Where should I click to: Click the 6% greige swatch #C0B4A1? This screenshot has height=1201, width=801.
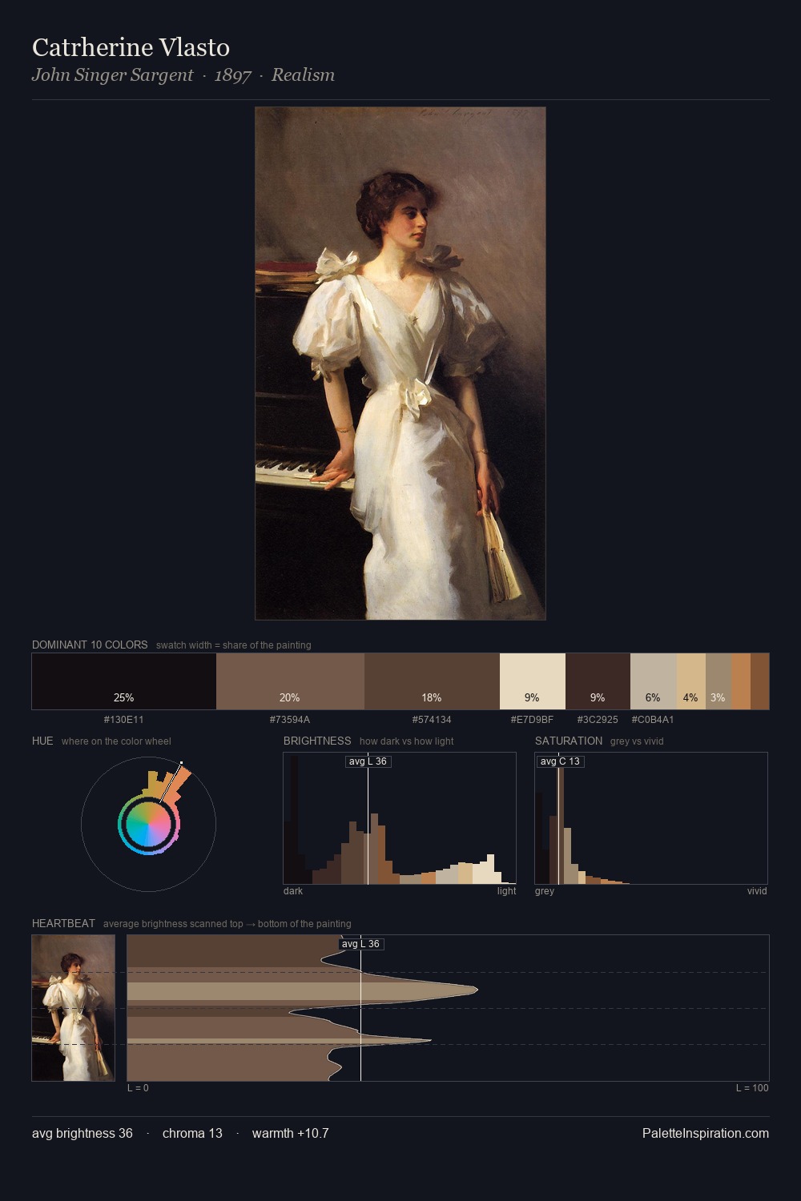coord(654,681)
